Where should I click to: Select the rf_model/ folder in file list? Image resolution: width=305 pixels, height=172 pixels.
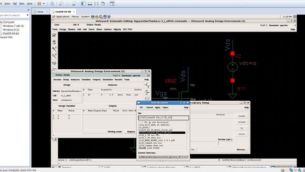coord(144,128)
